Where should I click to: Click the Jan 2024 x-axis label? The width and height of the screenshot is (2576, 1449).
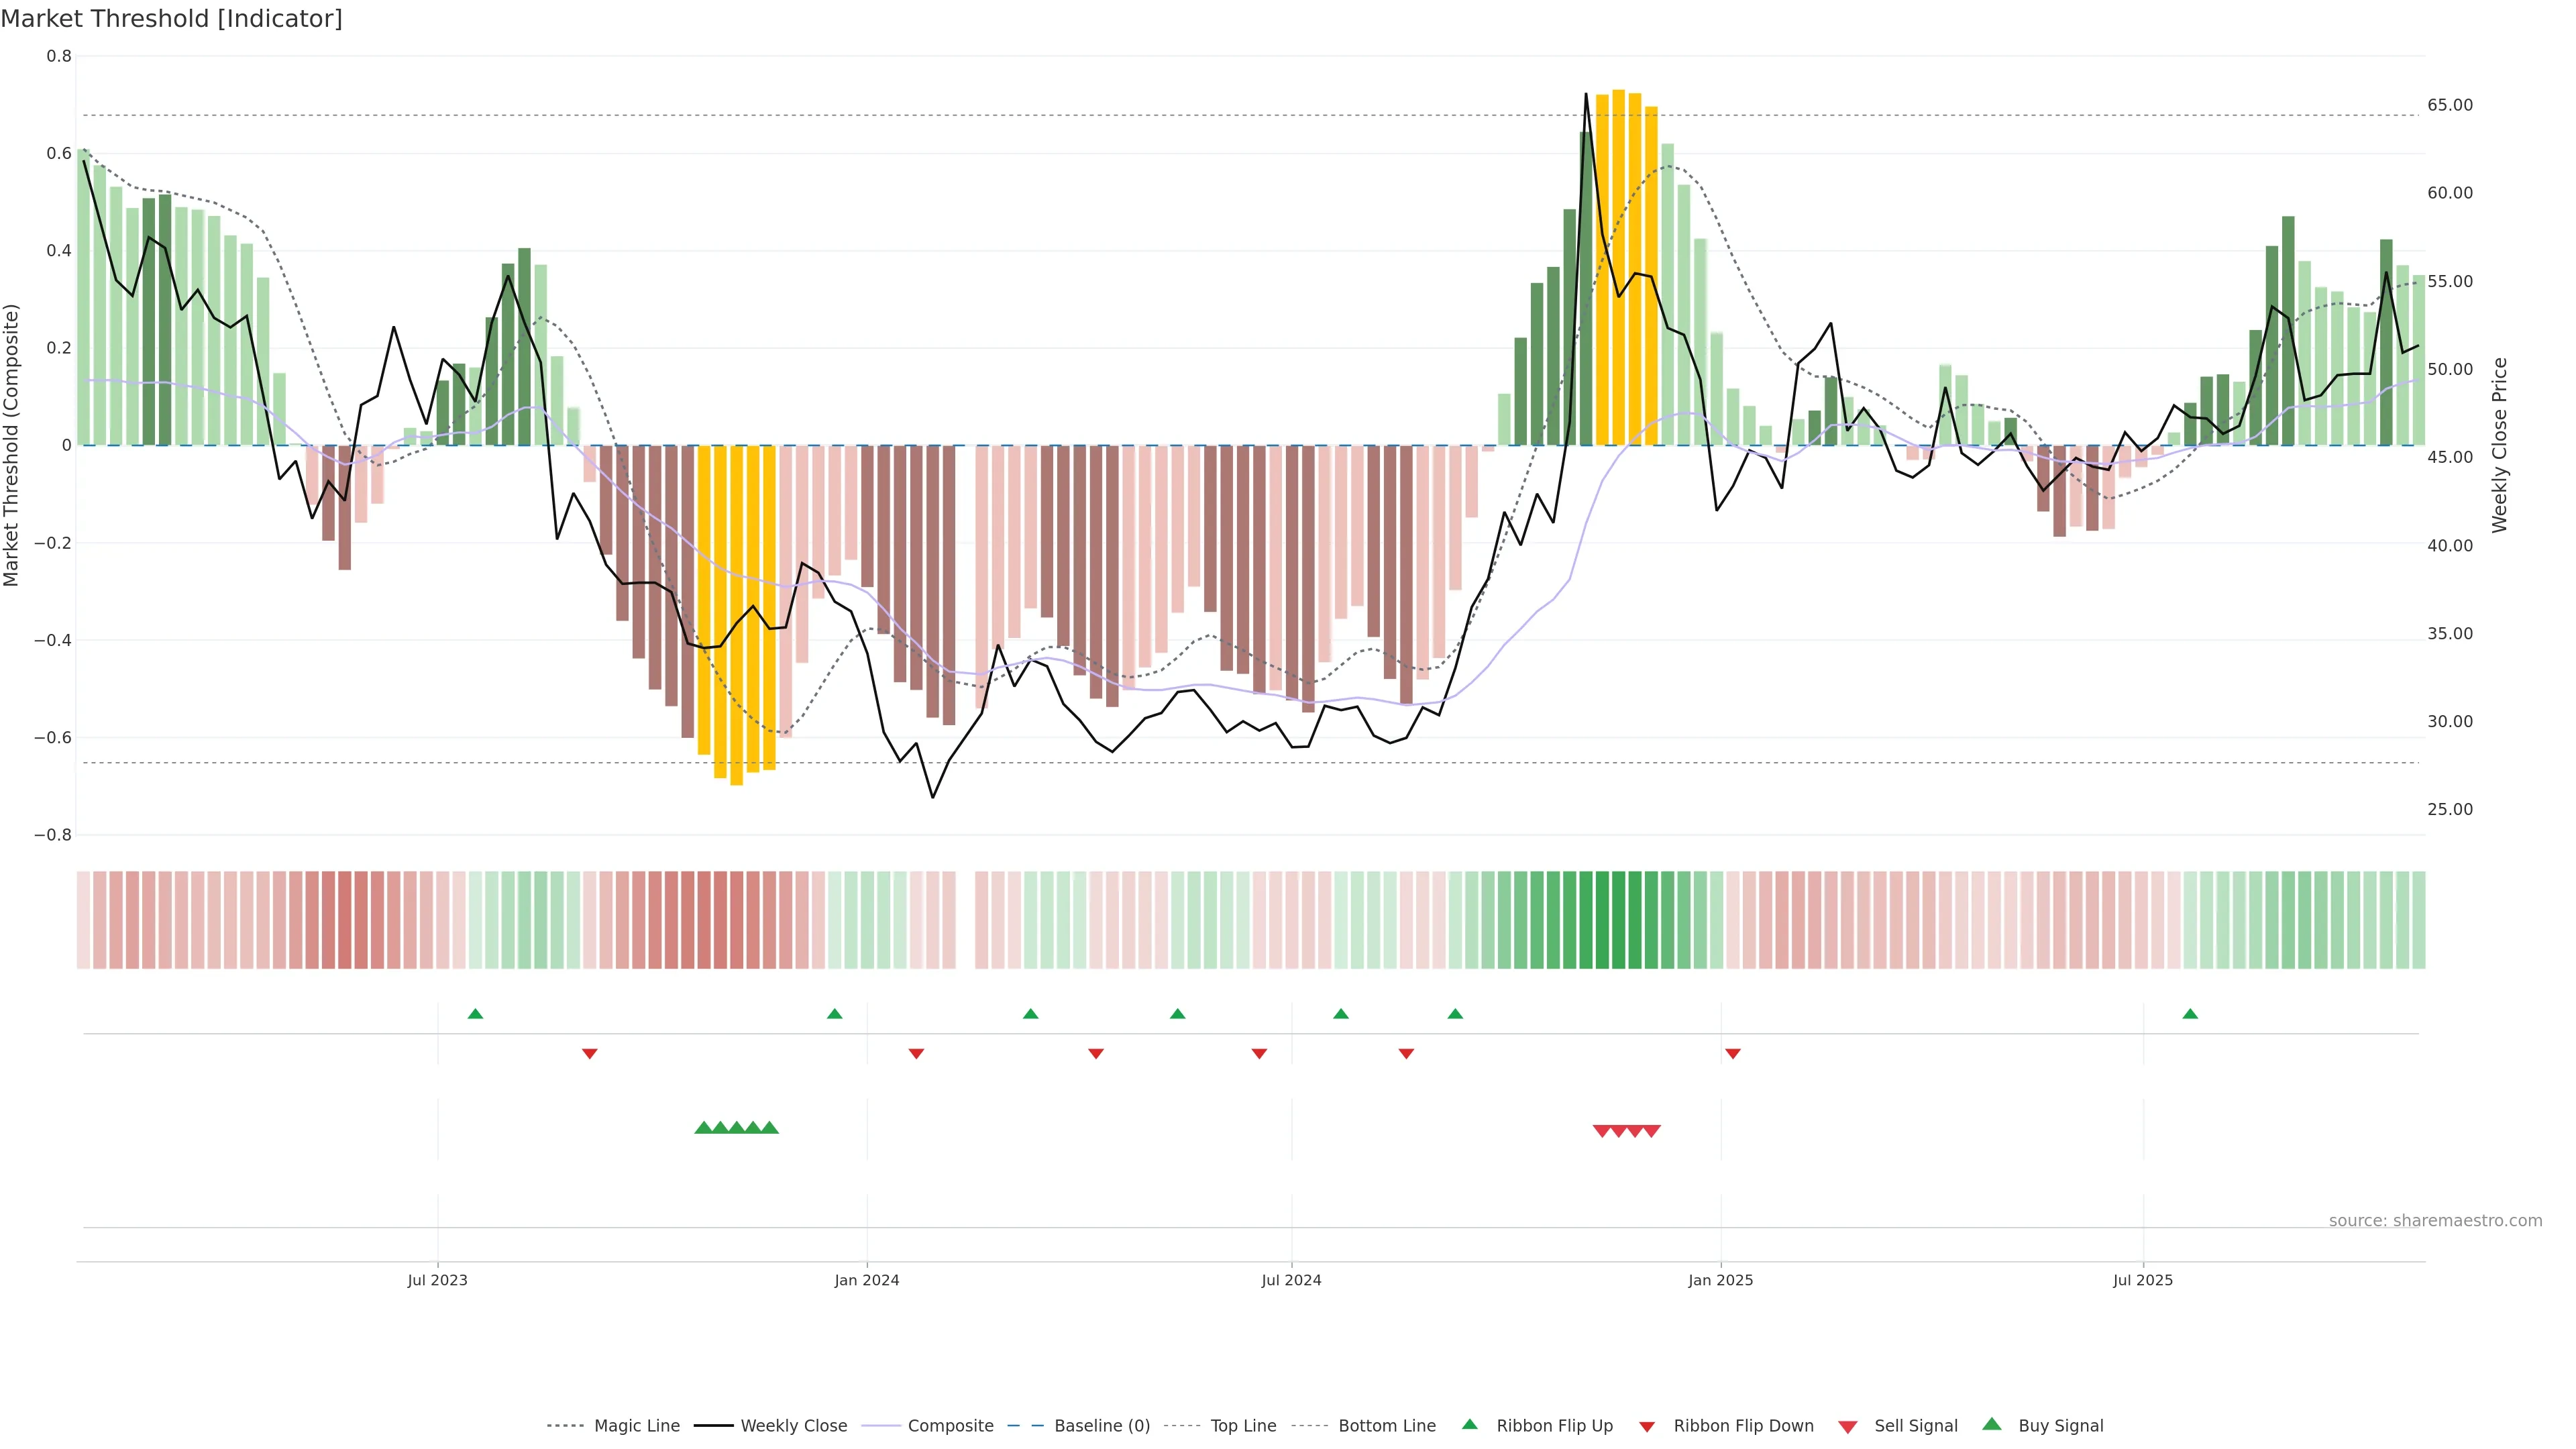pyautogui.click(x=866, y=1280)
